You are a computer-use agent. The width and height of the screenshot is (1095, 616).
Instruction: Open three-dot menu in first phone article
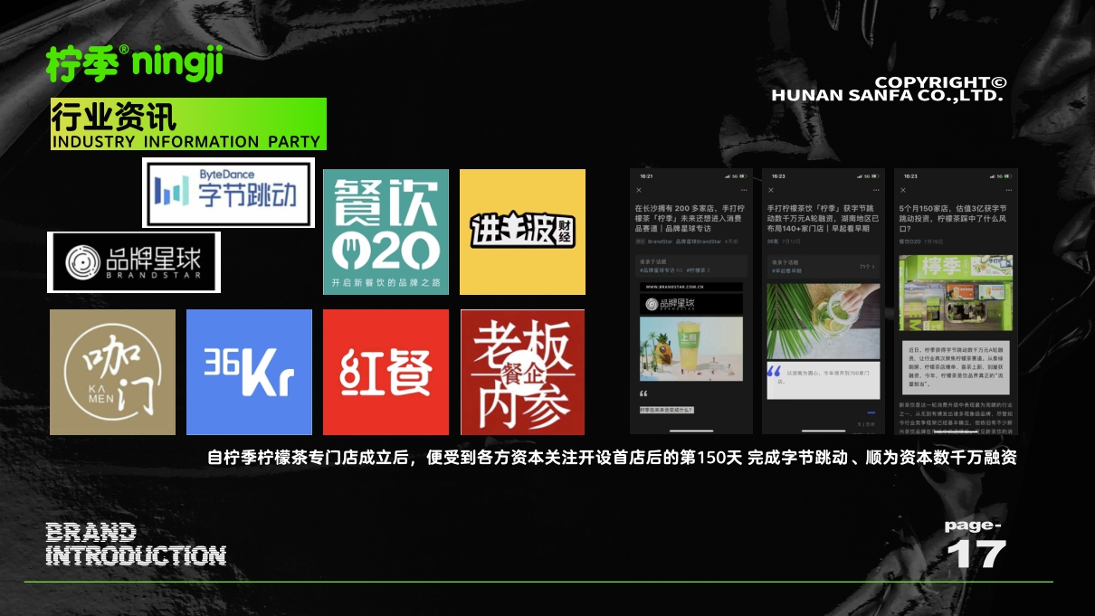pos(744,191)
